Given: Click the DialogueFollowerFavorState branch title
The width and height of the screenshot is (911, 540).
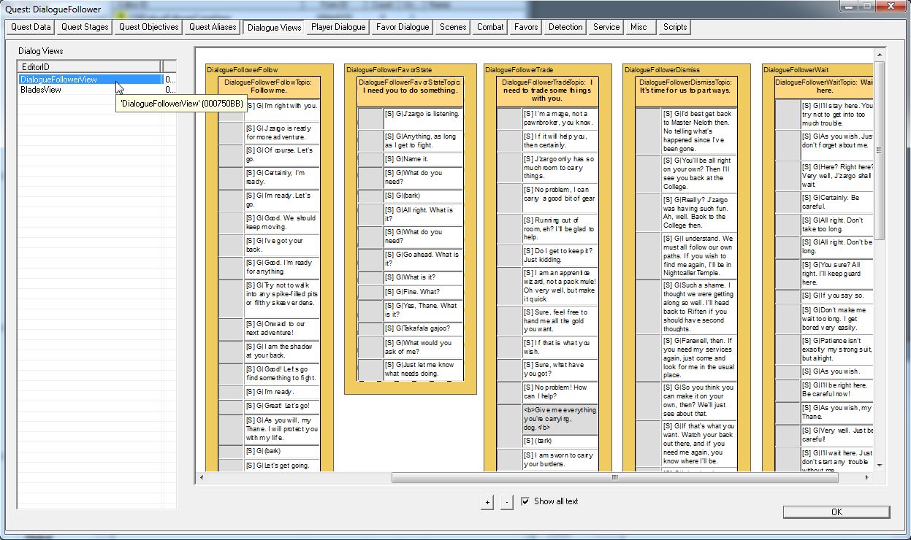Looking at the screenshot, I should click(x=389, y=69).
